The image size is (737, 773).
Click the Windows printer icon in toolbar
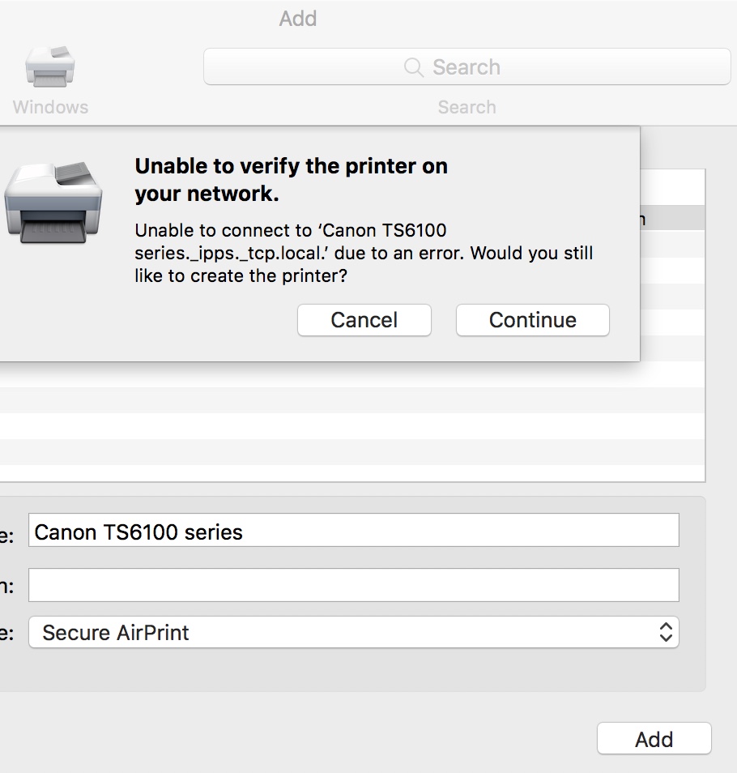tap(50, 67)
